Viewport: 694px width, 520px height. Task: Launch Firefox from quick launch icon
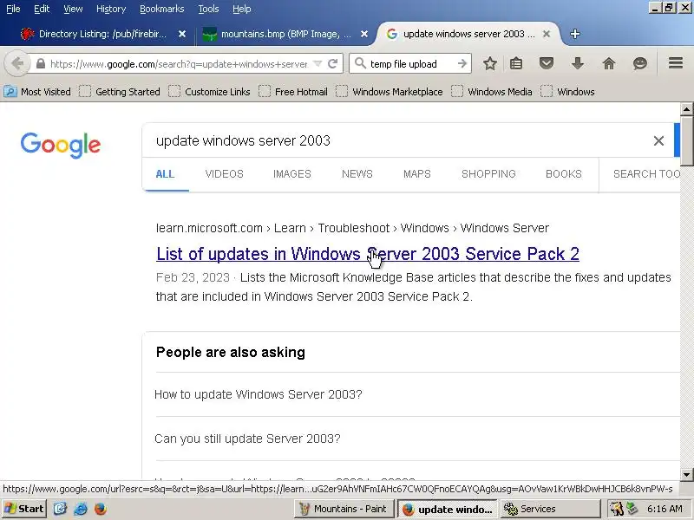click(x=101, y=509)
